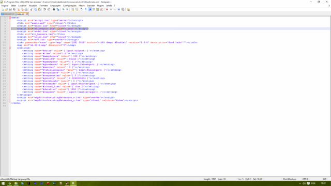
Task: Toggle INS insert mode in status bar
Action: pos(324,179)
